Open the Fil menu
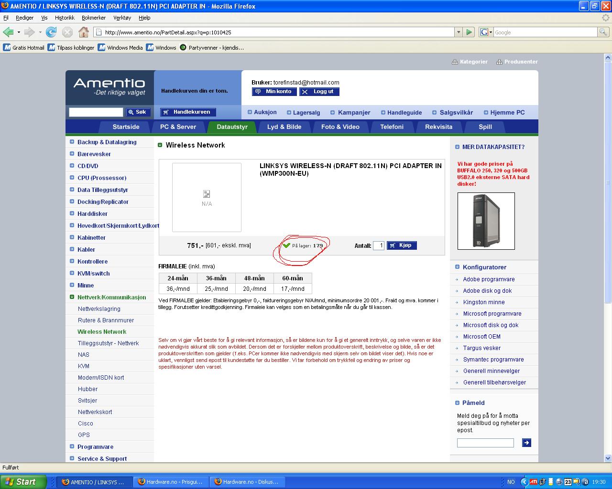This screenshot has height=489, width=612. [x=6, y=17]
